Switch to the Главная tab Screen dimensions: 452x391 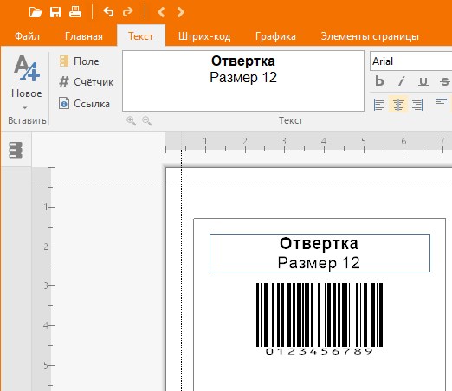pyautogui.click(x=84, y=36)
